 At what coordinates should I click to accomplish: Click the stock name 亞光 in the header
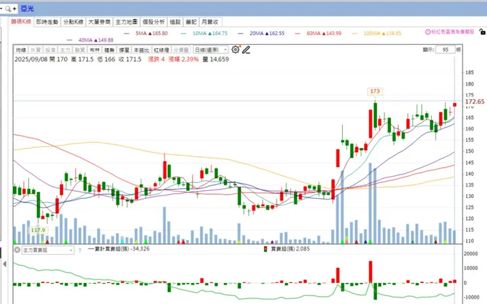click(x=28, y=9)
